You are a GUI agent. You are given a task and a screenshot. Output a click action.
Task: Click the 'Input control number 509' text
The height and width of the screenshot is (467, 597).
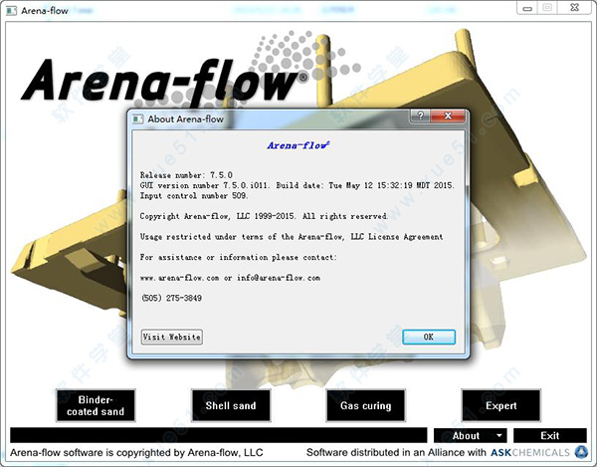tap(194, 196)
